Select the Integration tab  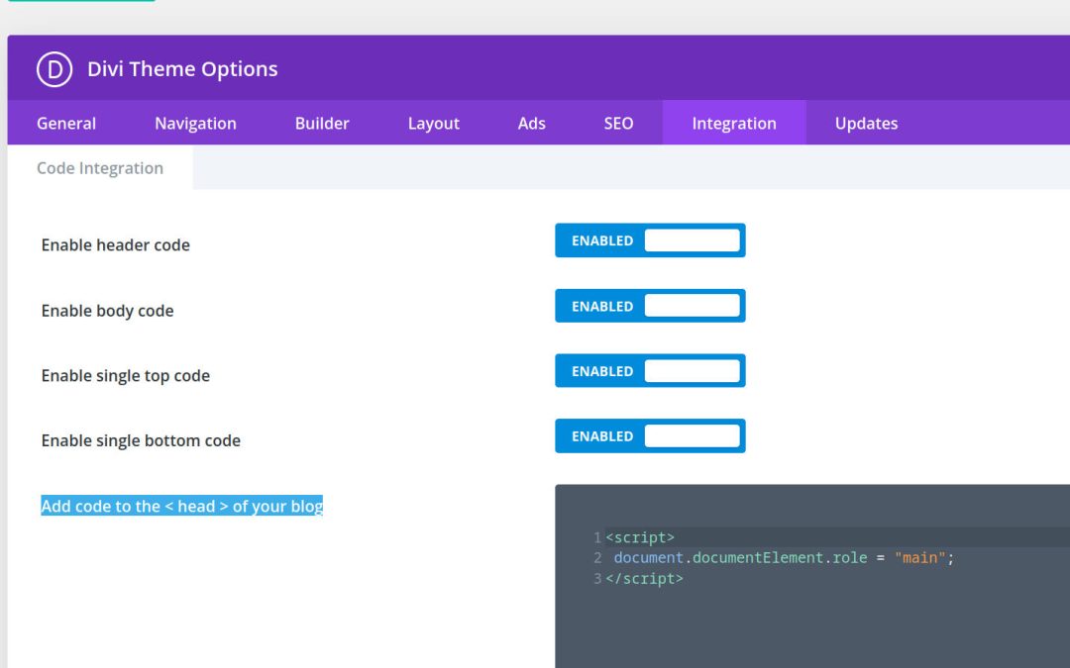(x=734, y=123)
